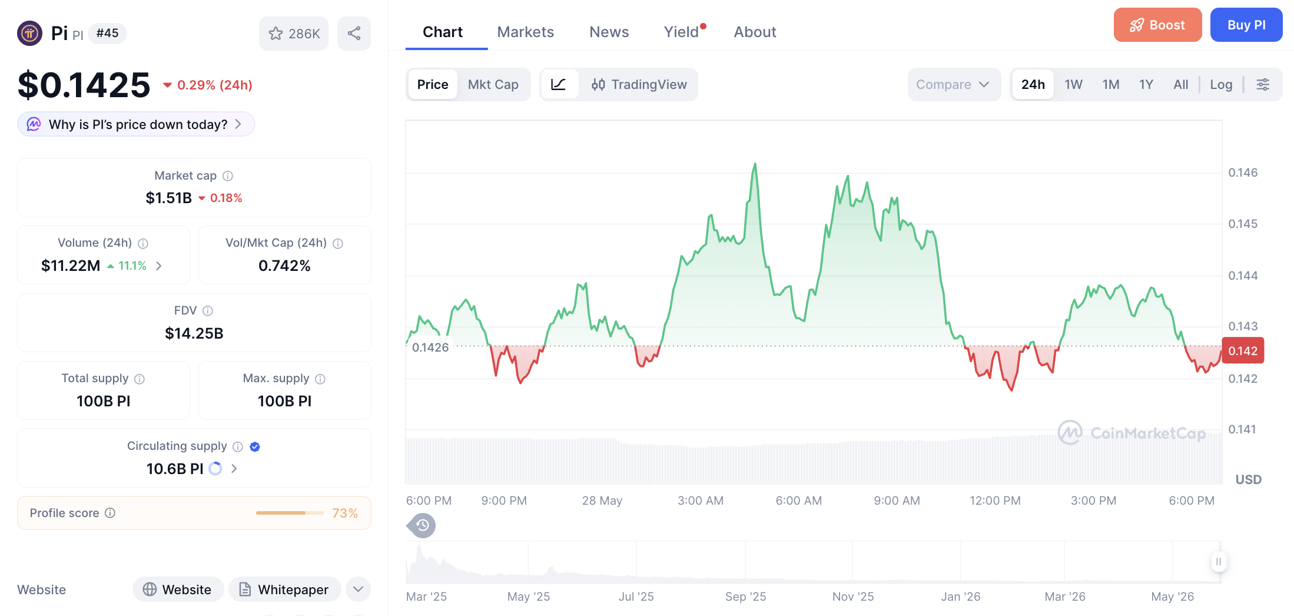Image resolution: width=1294 pixels, height=616 pixels.
Task: Select the All time range
Action: (x=1181, y=84)
